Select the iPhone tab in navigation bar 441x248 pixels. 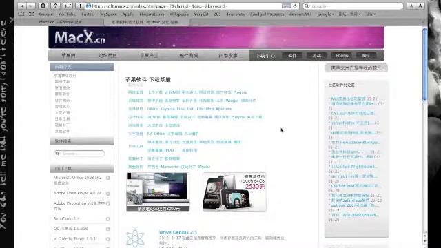(x=342, y=55)
